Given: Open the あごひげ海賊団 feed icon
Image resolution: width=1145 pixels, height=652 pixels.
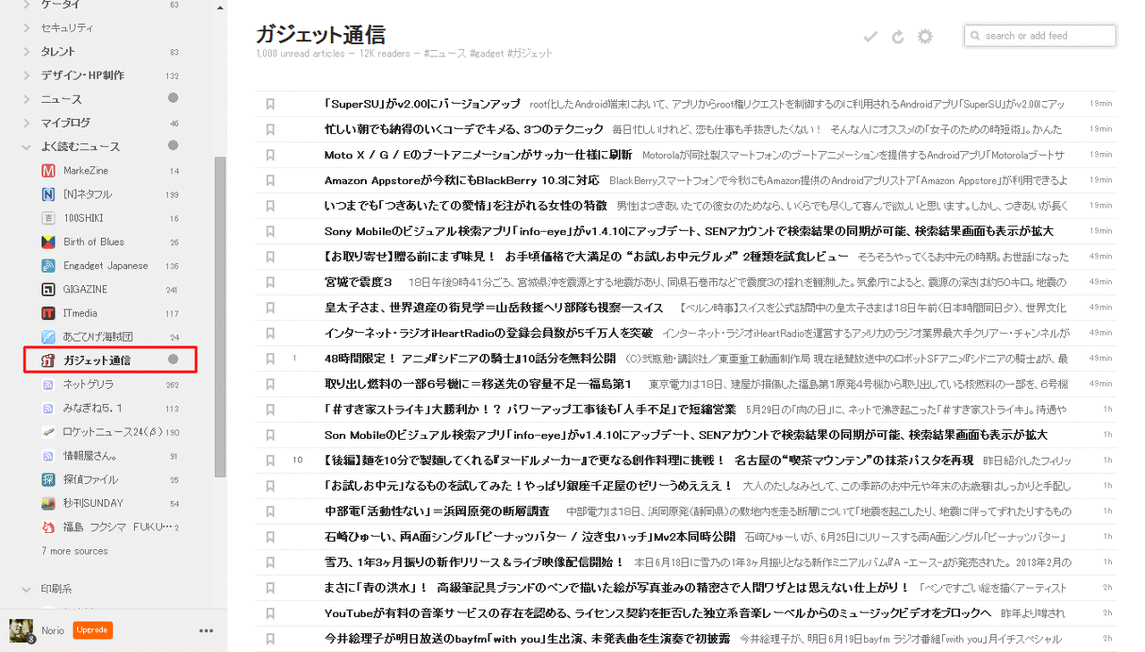Looking at the screenshot, I should 48,337.
